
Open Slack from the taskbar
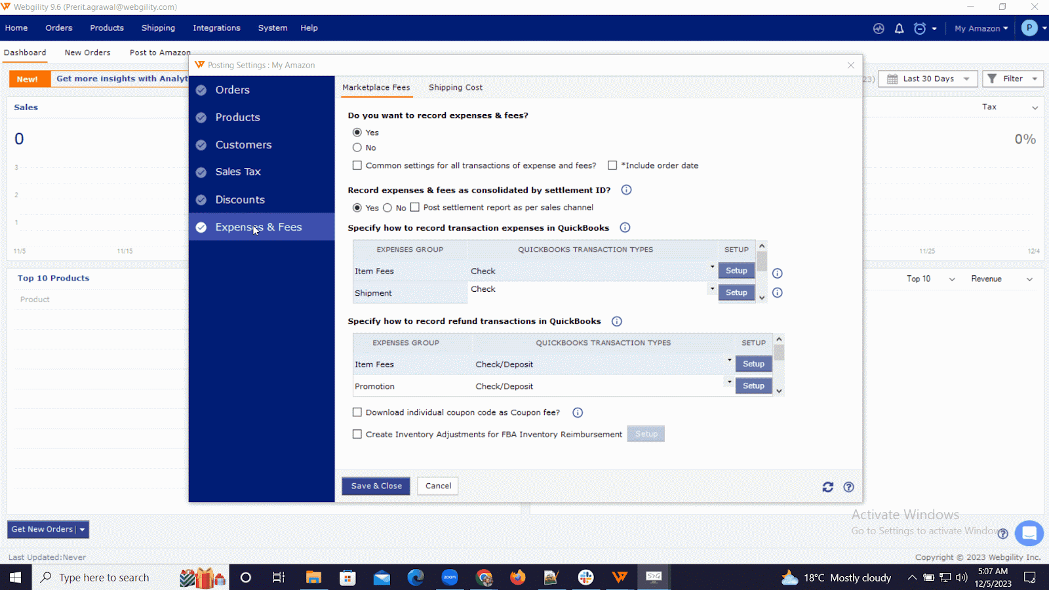point(585,577)
